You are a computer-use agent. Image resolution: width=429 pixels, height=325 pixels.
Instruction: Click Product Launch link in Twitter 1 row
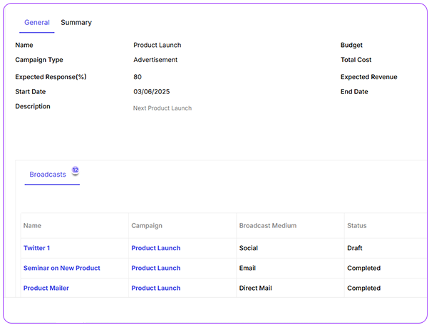(155, 248)
